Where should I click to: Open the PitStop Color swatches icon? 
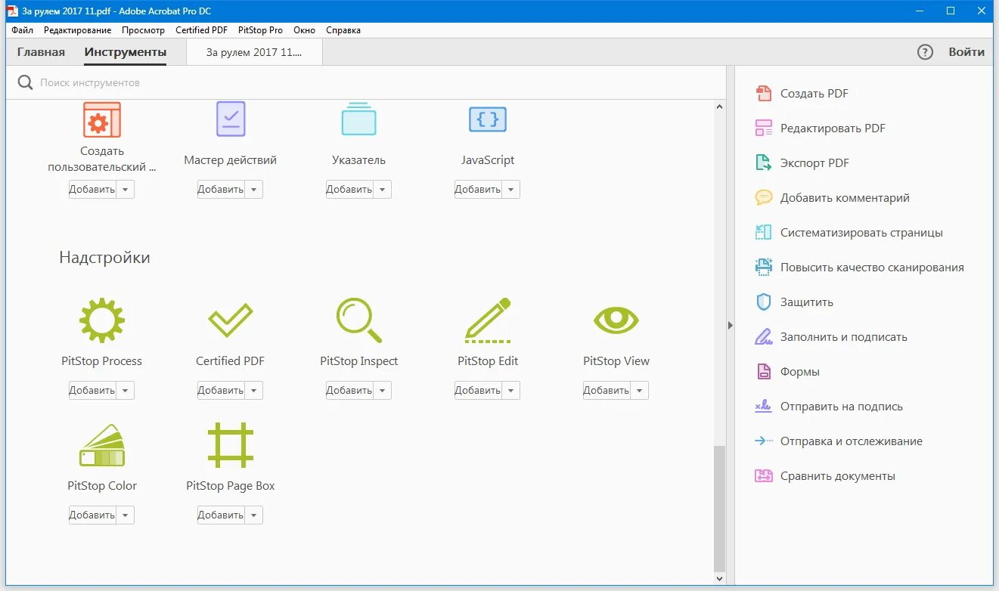(102, 445)
